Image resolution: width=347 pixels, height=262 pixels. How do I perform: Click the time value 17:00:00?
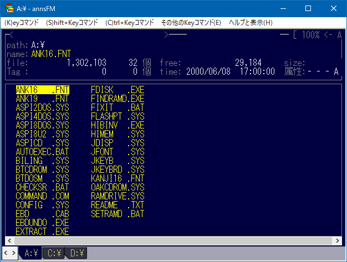[257, 71]
